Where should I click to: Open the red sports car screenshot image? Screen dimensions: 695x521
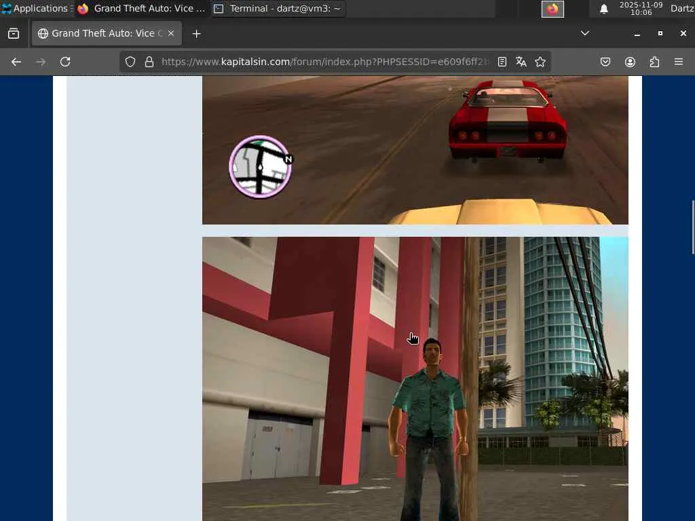click(415, 150)
